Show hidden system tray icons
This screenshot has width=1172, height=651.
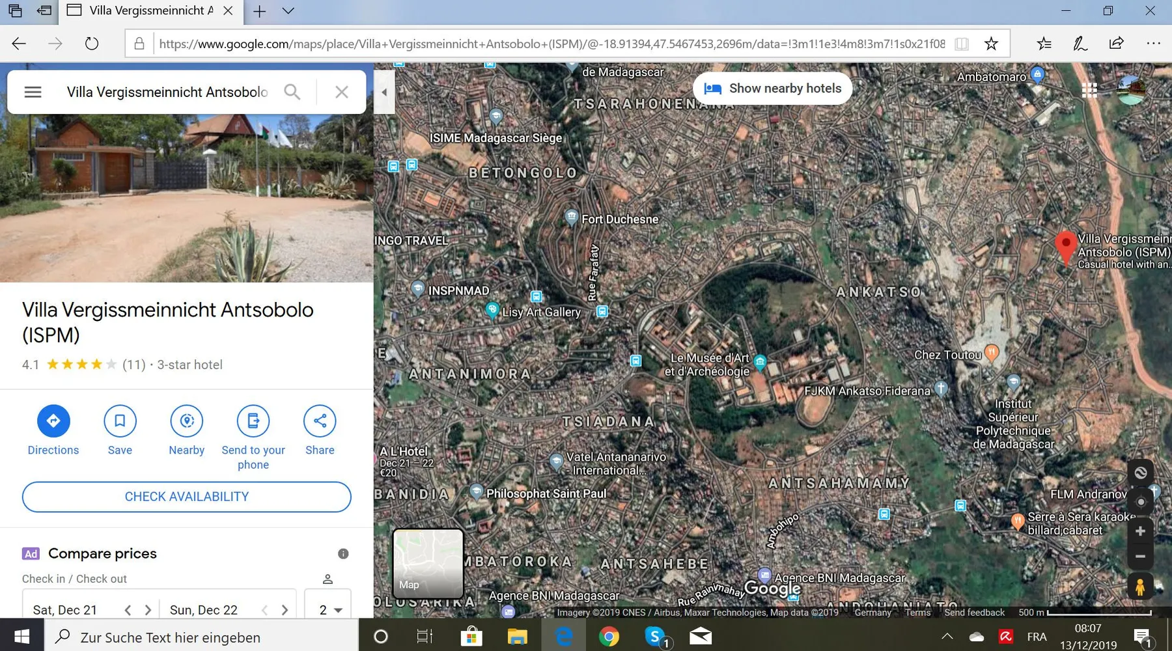pos(947,636)
